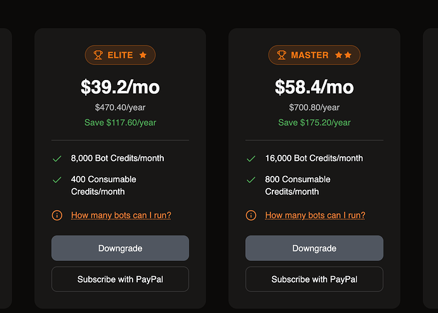Select the MASTER plan badge
Viewport: 438px width, 313px height.
[314, 55]
